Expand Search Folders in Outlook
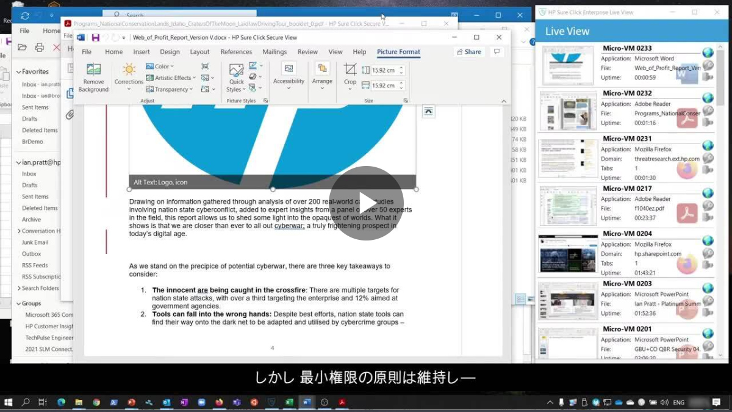 pyautogui.click(x=19, y=288)
